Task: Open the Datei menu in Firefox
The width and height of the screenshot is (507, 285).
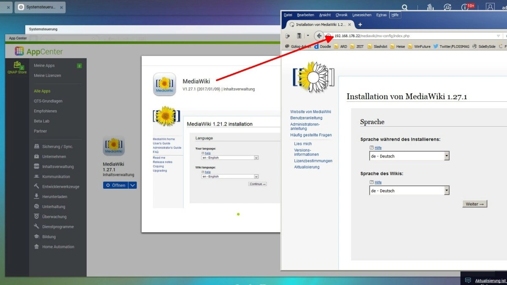Action: (288, 15)
